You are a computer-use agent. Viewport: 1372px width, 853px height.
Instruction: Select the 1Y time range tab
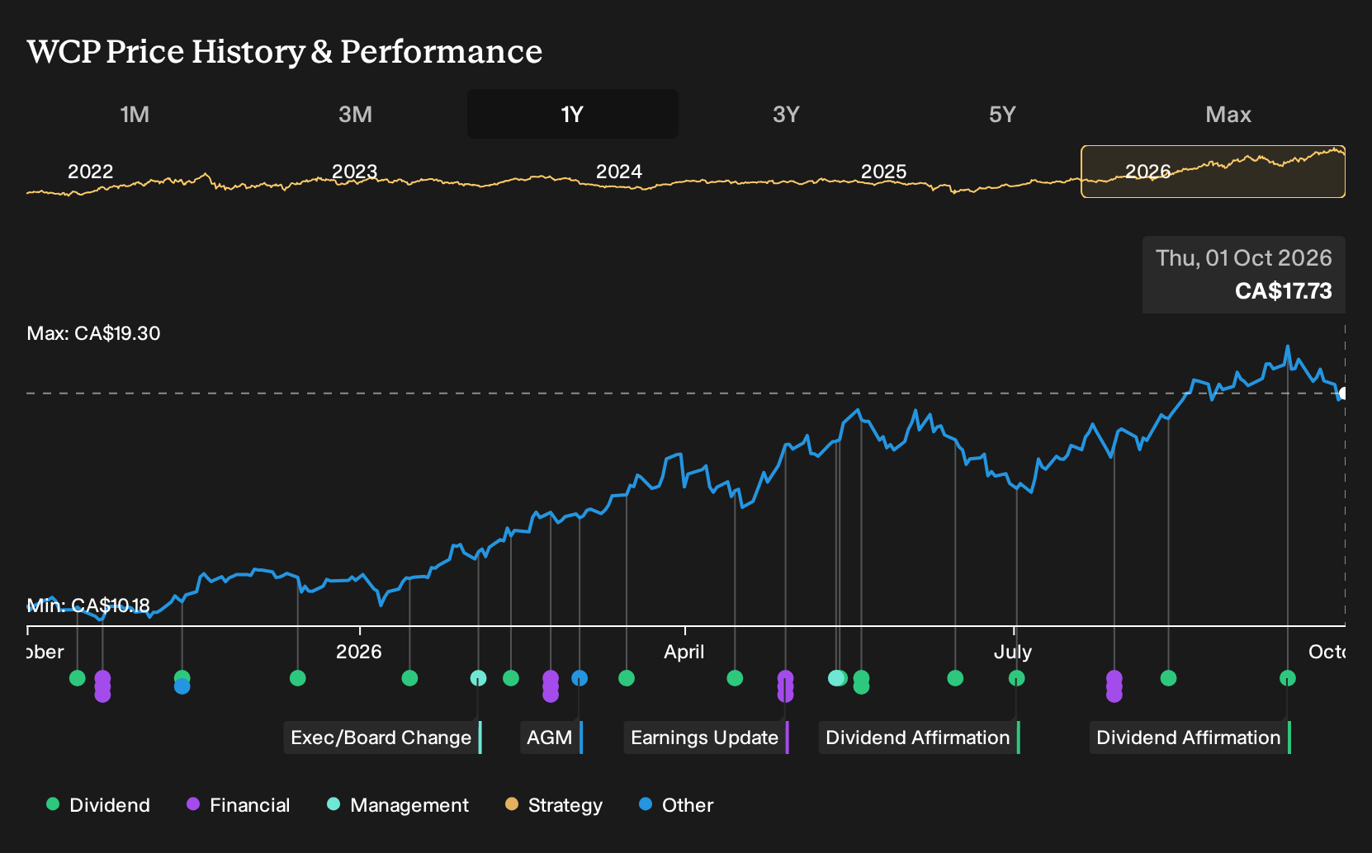point(573,114)
